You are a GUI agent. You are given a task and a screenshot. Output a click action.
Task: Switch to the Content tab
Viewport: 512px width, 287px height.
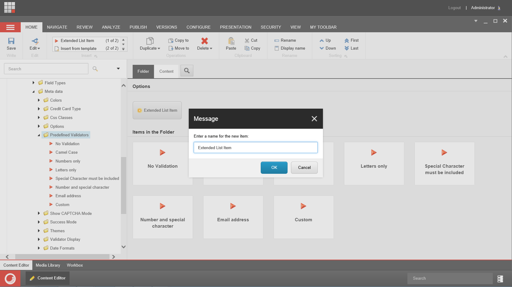pos(166,71)
